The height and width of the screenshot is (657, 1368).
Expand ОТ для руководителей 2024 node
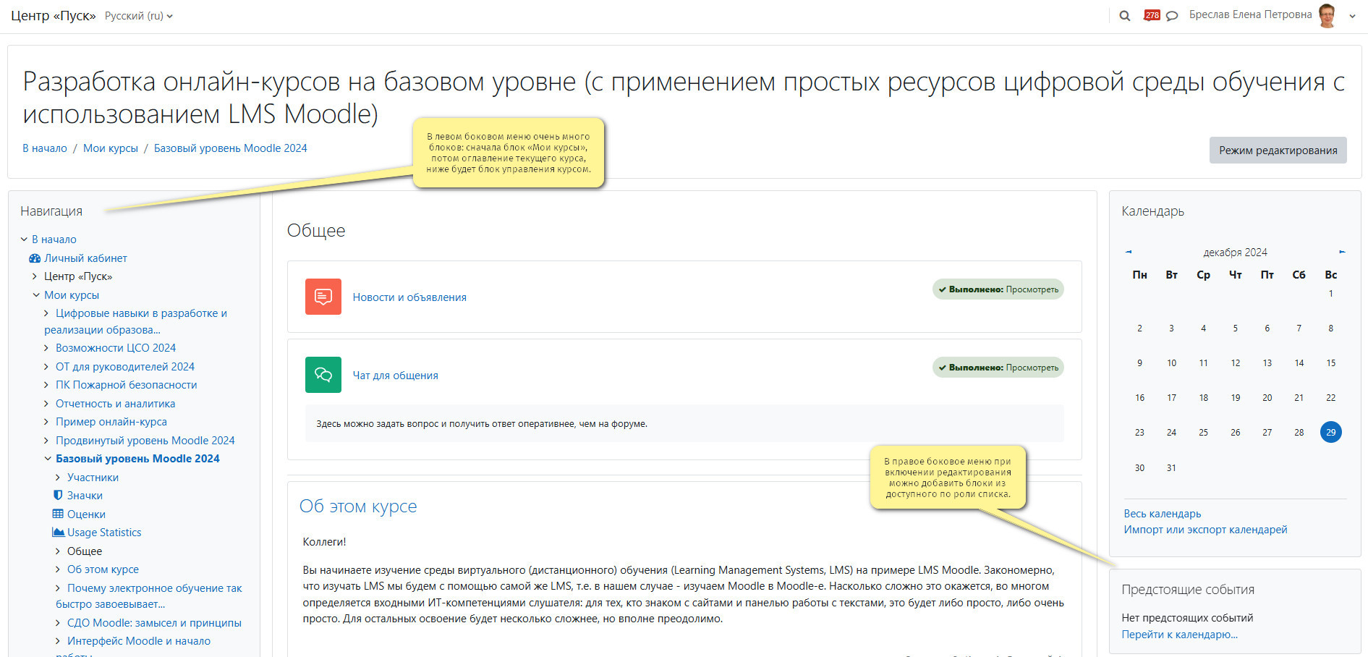coord(47,367)
